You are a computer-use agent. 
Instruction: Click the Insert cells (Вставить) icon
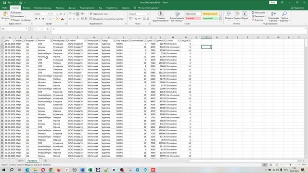click(x=229, y=14)
